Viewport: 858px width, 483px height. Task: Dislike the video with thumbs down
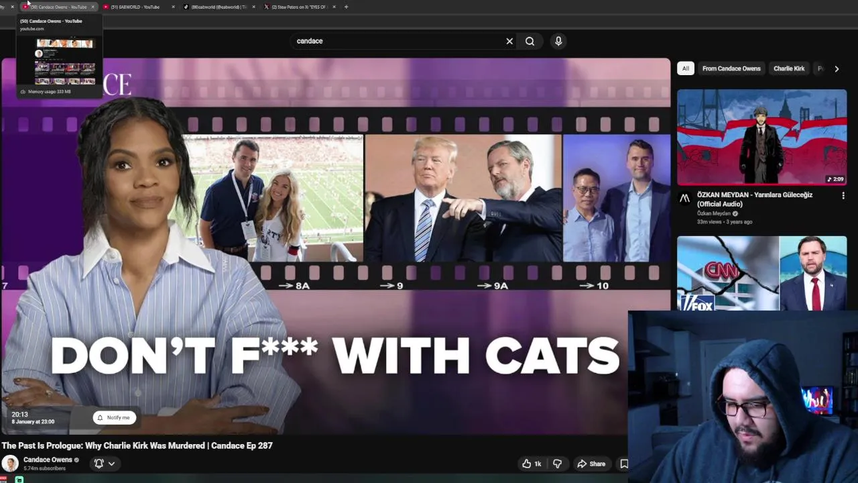coord(557,464)
